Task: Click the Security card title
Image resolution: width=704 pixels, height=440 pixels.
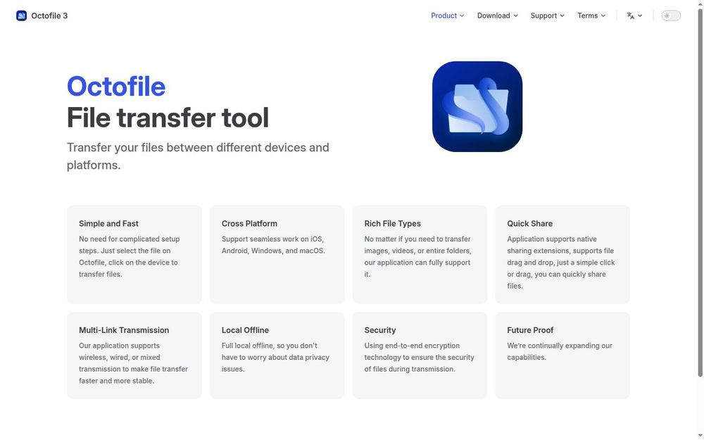Action: [380, 330]
